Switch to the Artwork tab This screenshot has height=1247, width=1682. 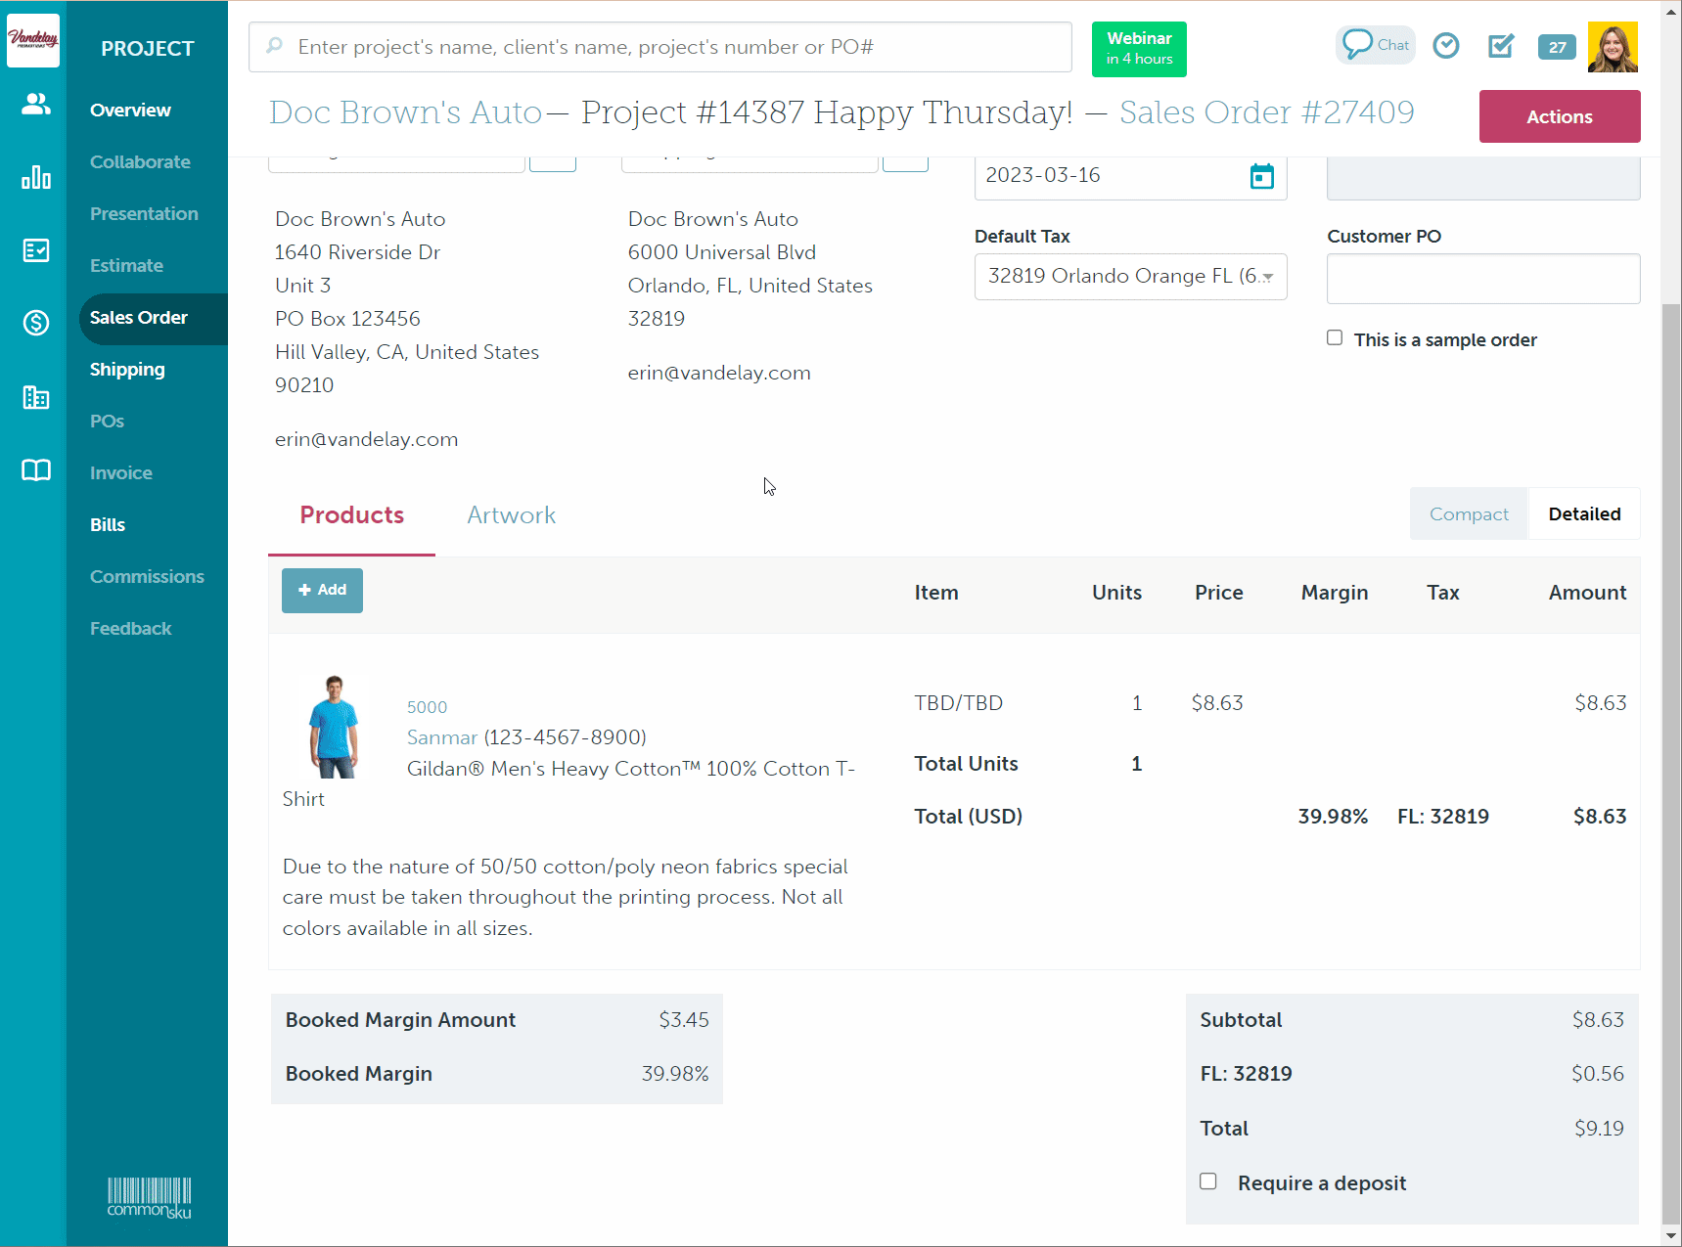coord(511,515)
